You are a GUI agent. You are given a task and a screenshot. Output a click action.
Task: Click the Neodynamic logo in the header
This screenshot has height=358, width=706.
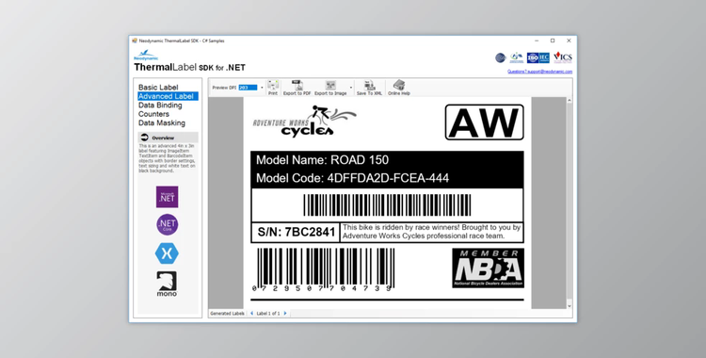pos(146,56)
